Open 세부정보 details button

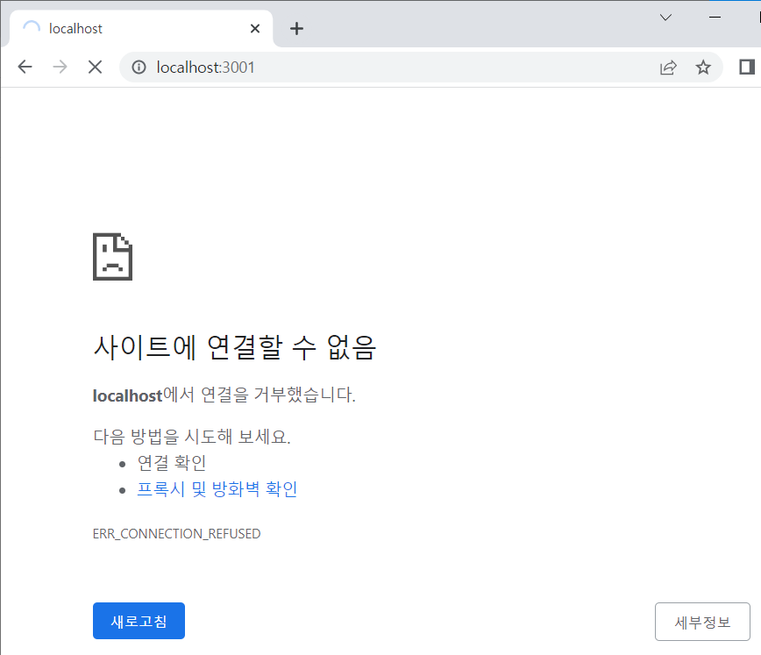pos(702,622)
